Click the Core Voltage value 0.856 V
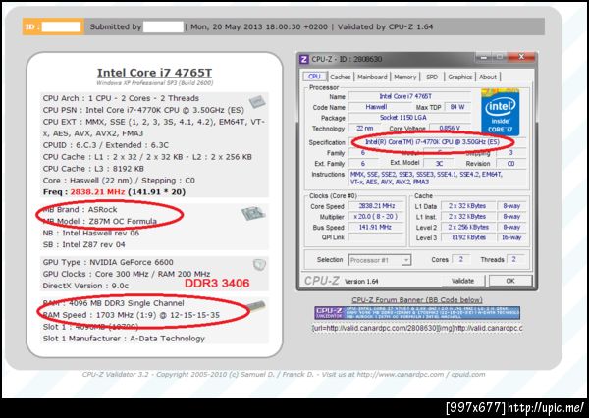The width and height of the screenshot is (589, 418). click(x=450, y=129)
